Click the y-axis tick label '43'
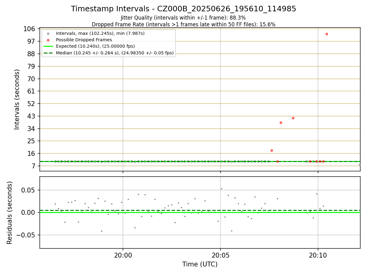Screen dimensions: 367x275 pyautogui.click(x=32, y=116)
